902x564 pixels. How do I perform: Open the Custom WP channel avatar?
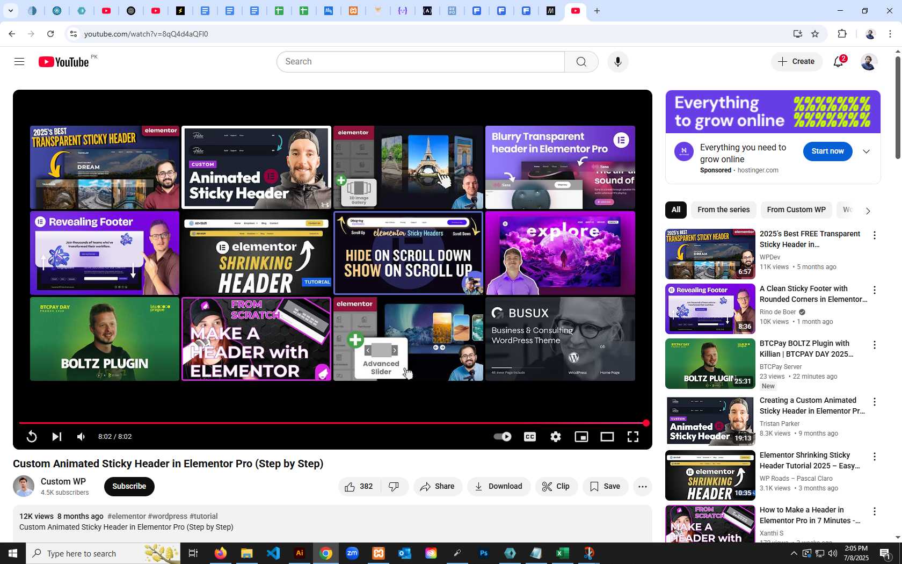point(24,487)
